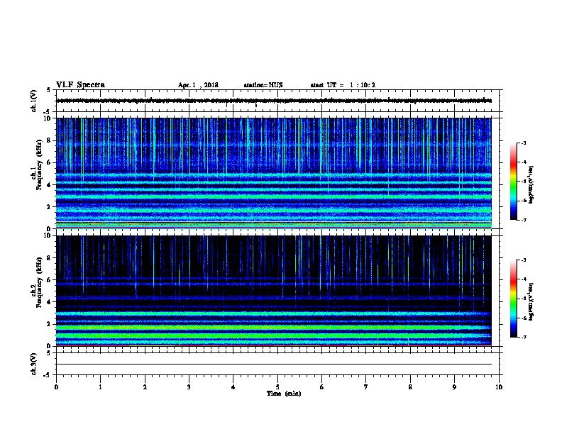The width and height of the screenshot is (562, 434).
Task: Click the ch.2 spectrogram color scale bar
Action: click(x=514, y=299)
